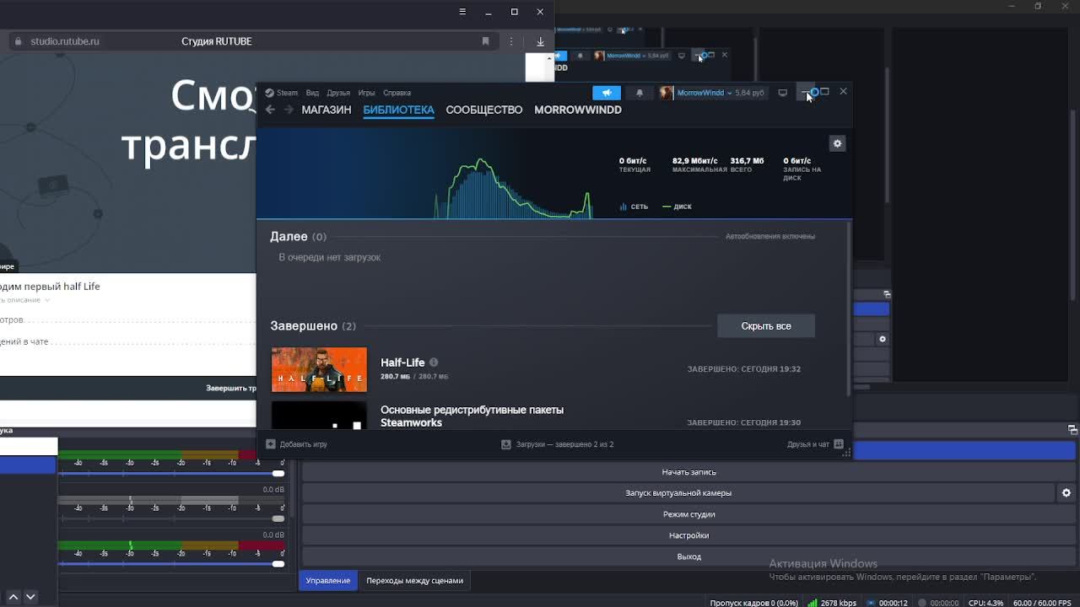Viewport: 1080px width, 607px height.
Task: Click the Steam logo menu
Action: click(x=282, y=93)
